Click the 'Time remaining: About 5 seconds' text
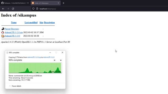 point(21,78)
